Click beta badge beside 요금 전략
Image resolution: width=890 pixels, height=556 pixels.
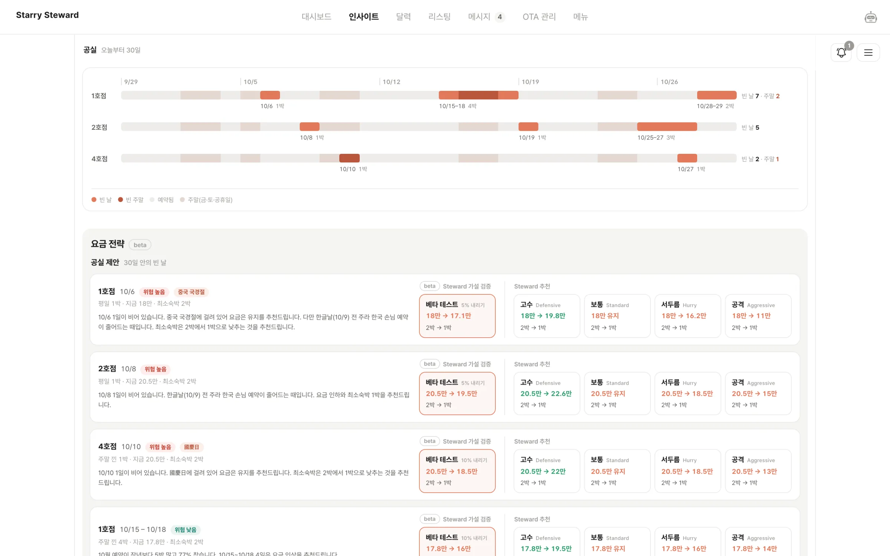140,245
